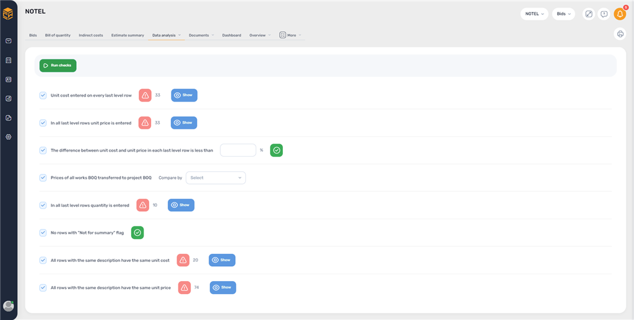Open the settings gear sidebar icon
The height and width of the screenshot is (320, 634).
pos(9,137)
